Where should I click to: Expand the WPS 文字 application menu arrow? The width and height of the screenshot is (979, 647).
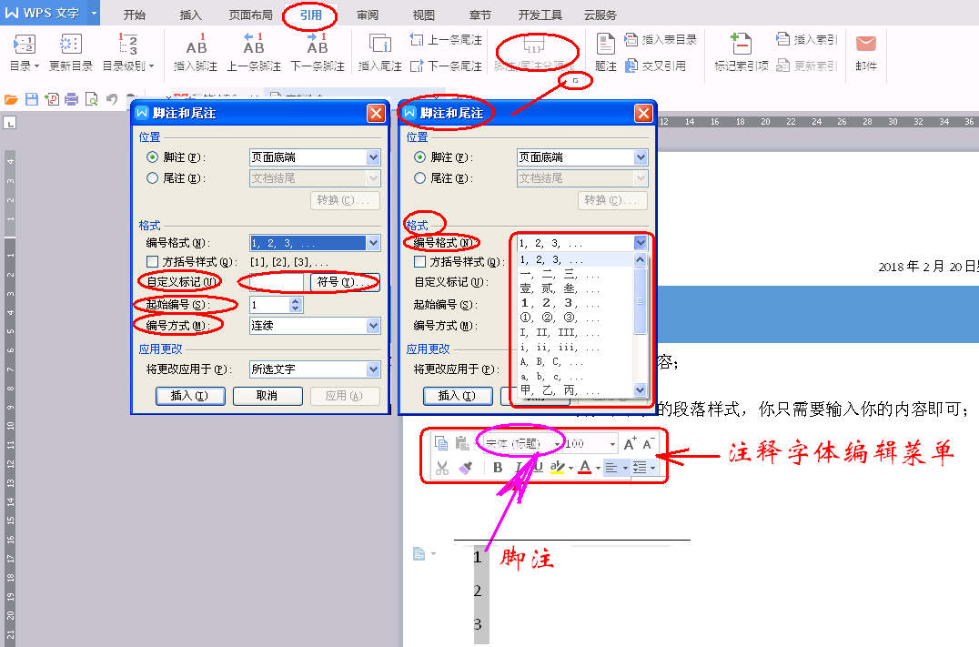[x=95, y=13]
